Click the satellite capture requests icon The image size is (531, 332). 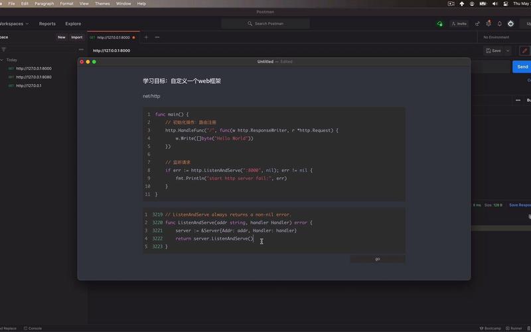coord(477,24)
